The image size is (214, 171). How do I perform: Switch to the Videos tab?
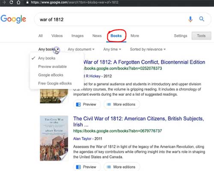(x=57, y=36)
